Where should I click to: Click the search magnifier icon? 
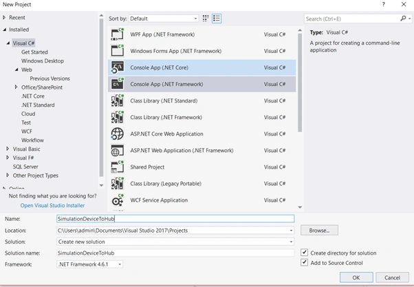403,19
